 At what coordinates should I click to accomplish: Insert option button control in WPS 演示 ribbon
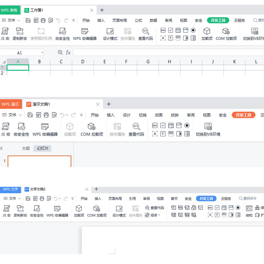click(187, 125)
